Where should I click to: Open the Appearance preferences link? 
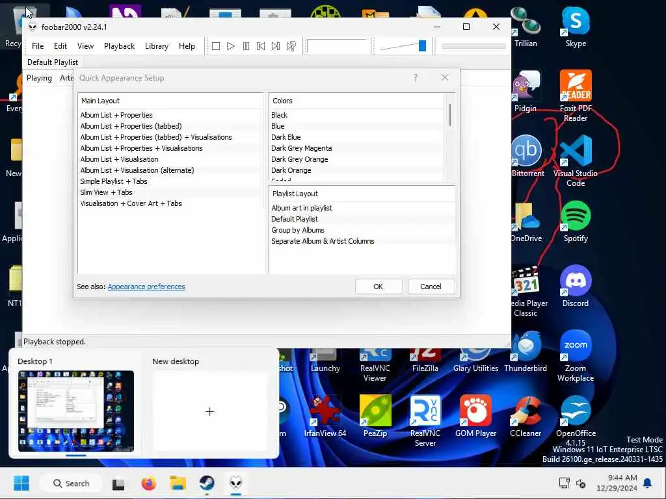pyautogui.click(x=146, y=287)
